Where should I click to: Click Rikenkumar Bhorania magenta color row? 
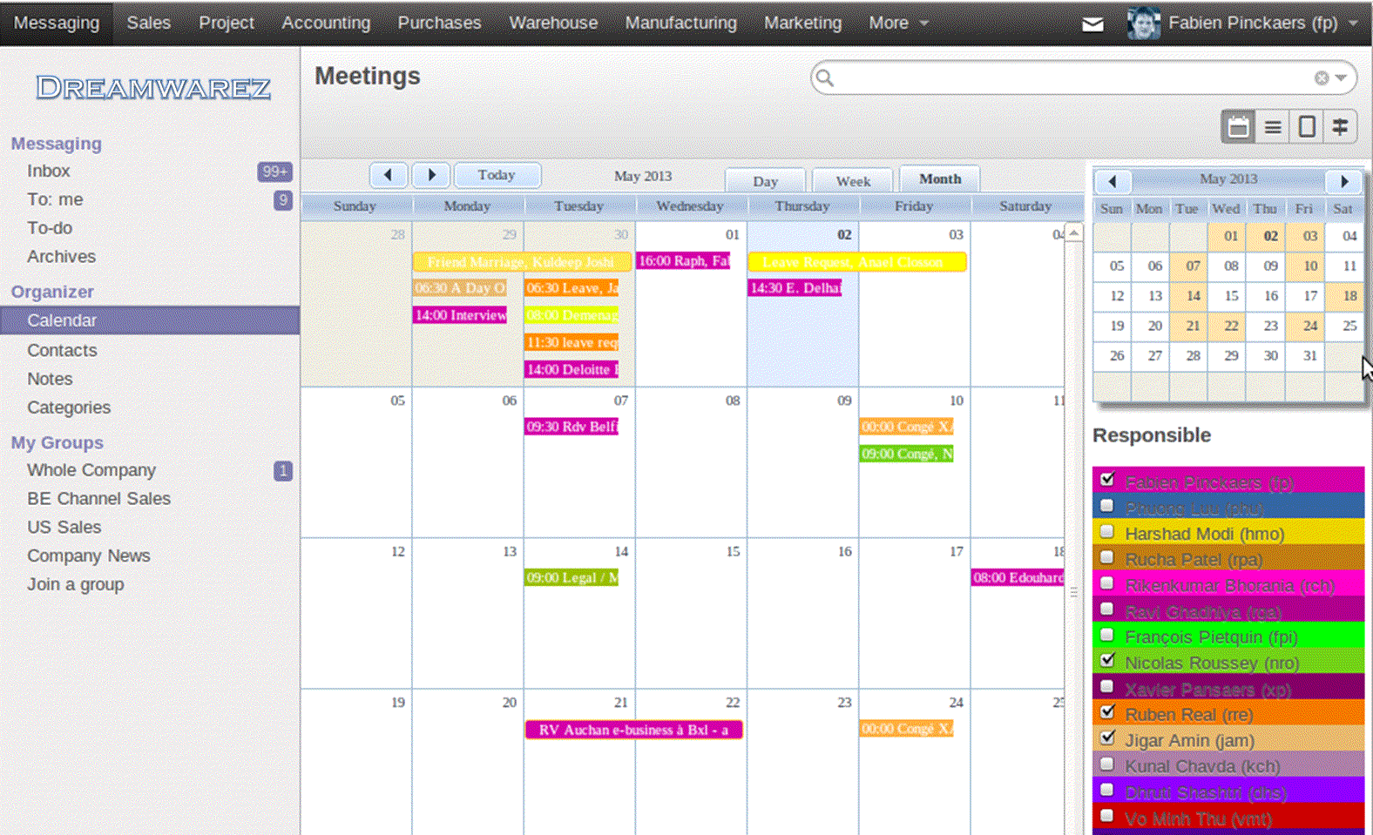[x=1228, y=583]
